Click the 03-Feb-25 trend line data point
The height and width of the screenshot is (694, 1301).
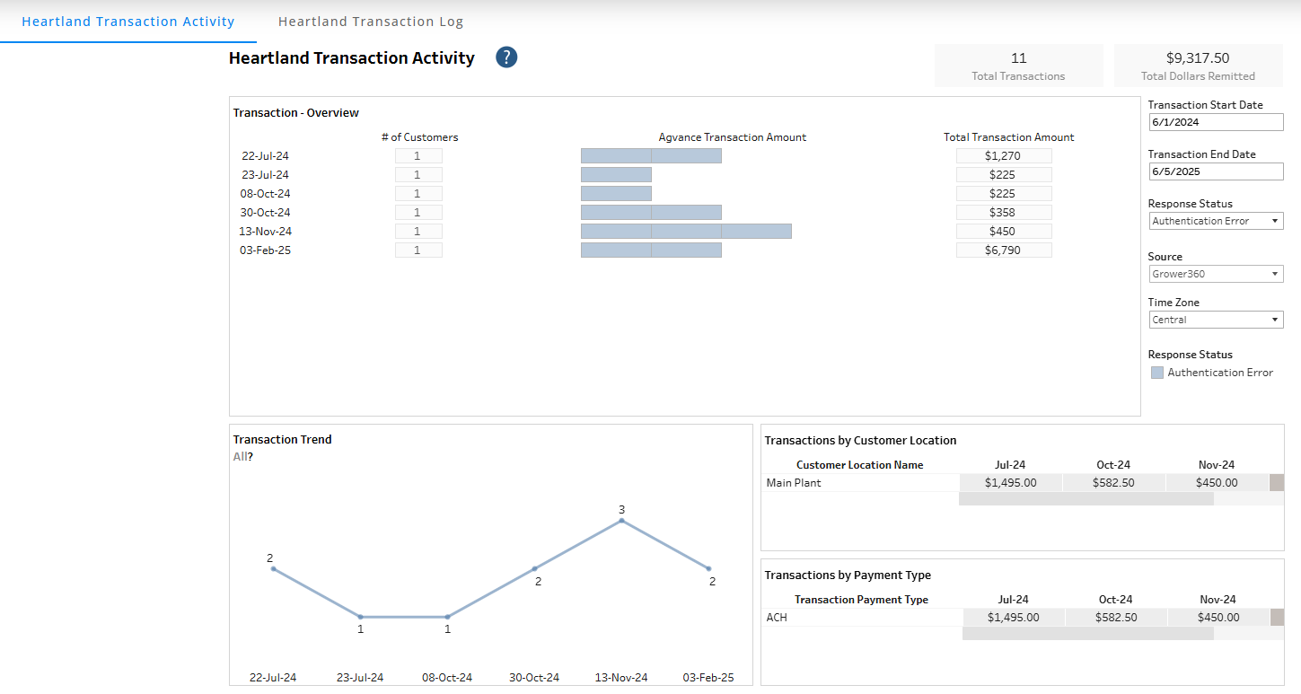click(708, 568)
